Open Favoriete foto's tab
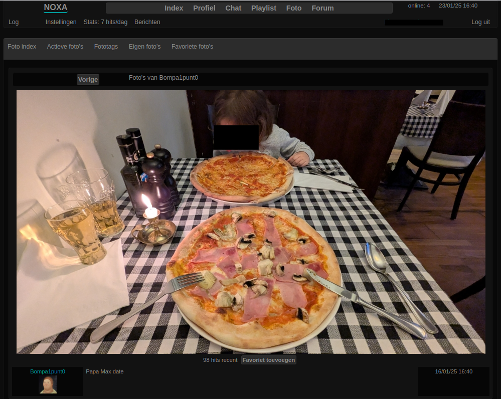This screenshot has height=399, width=501. pos(193,47)
